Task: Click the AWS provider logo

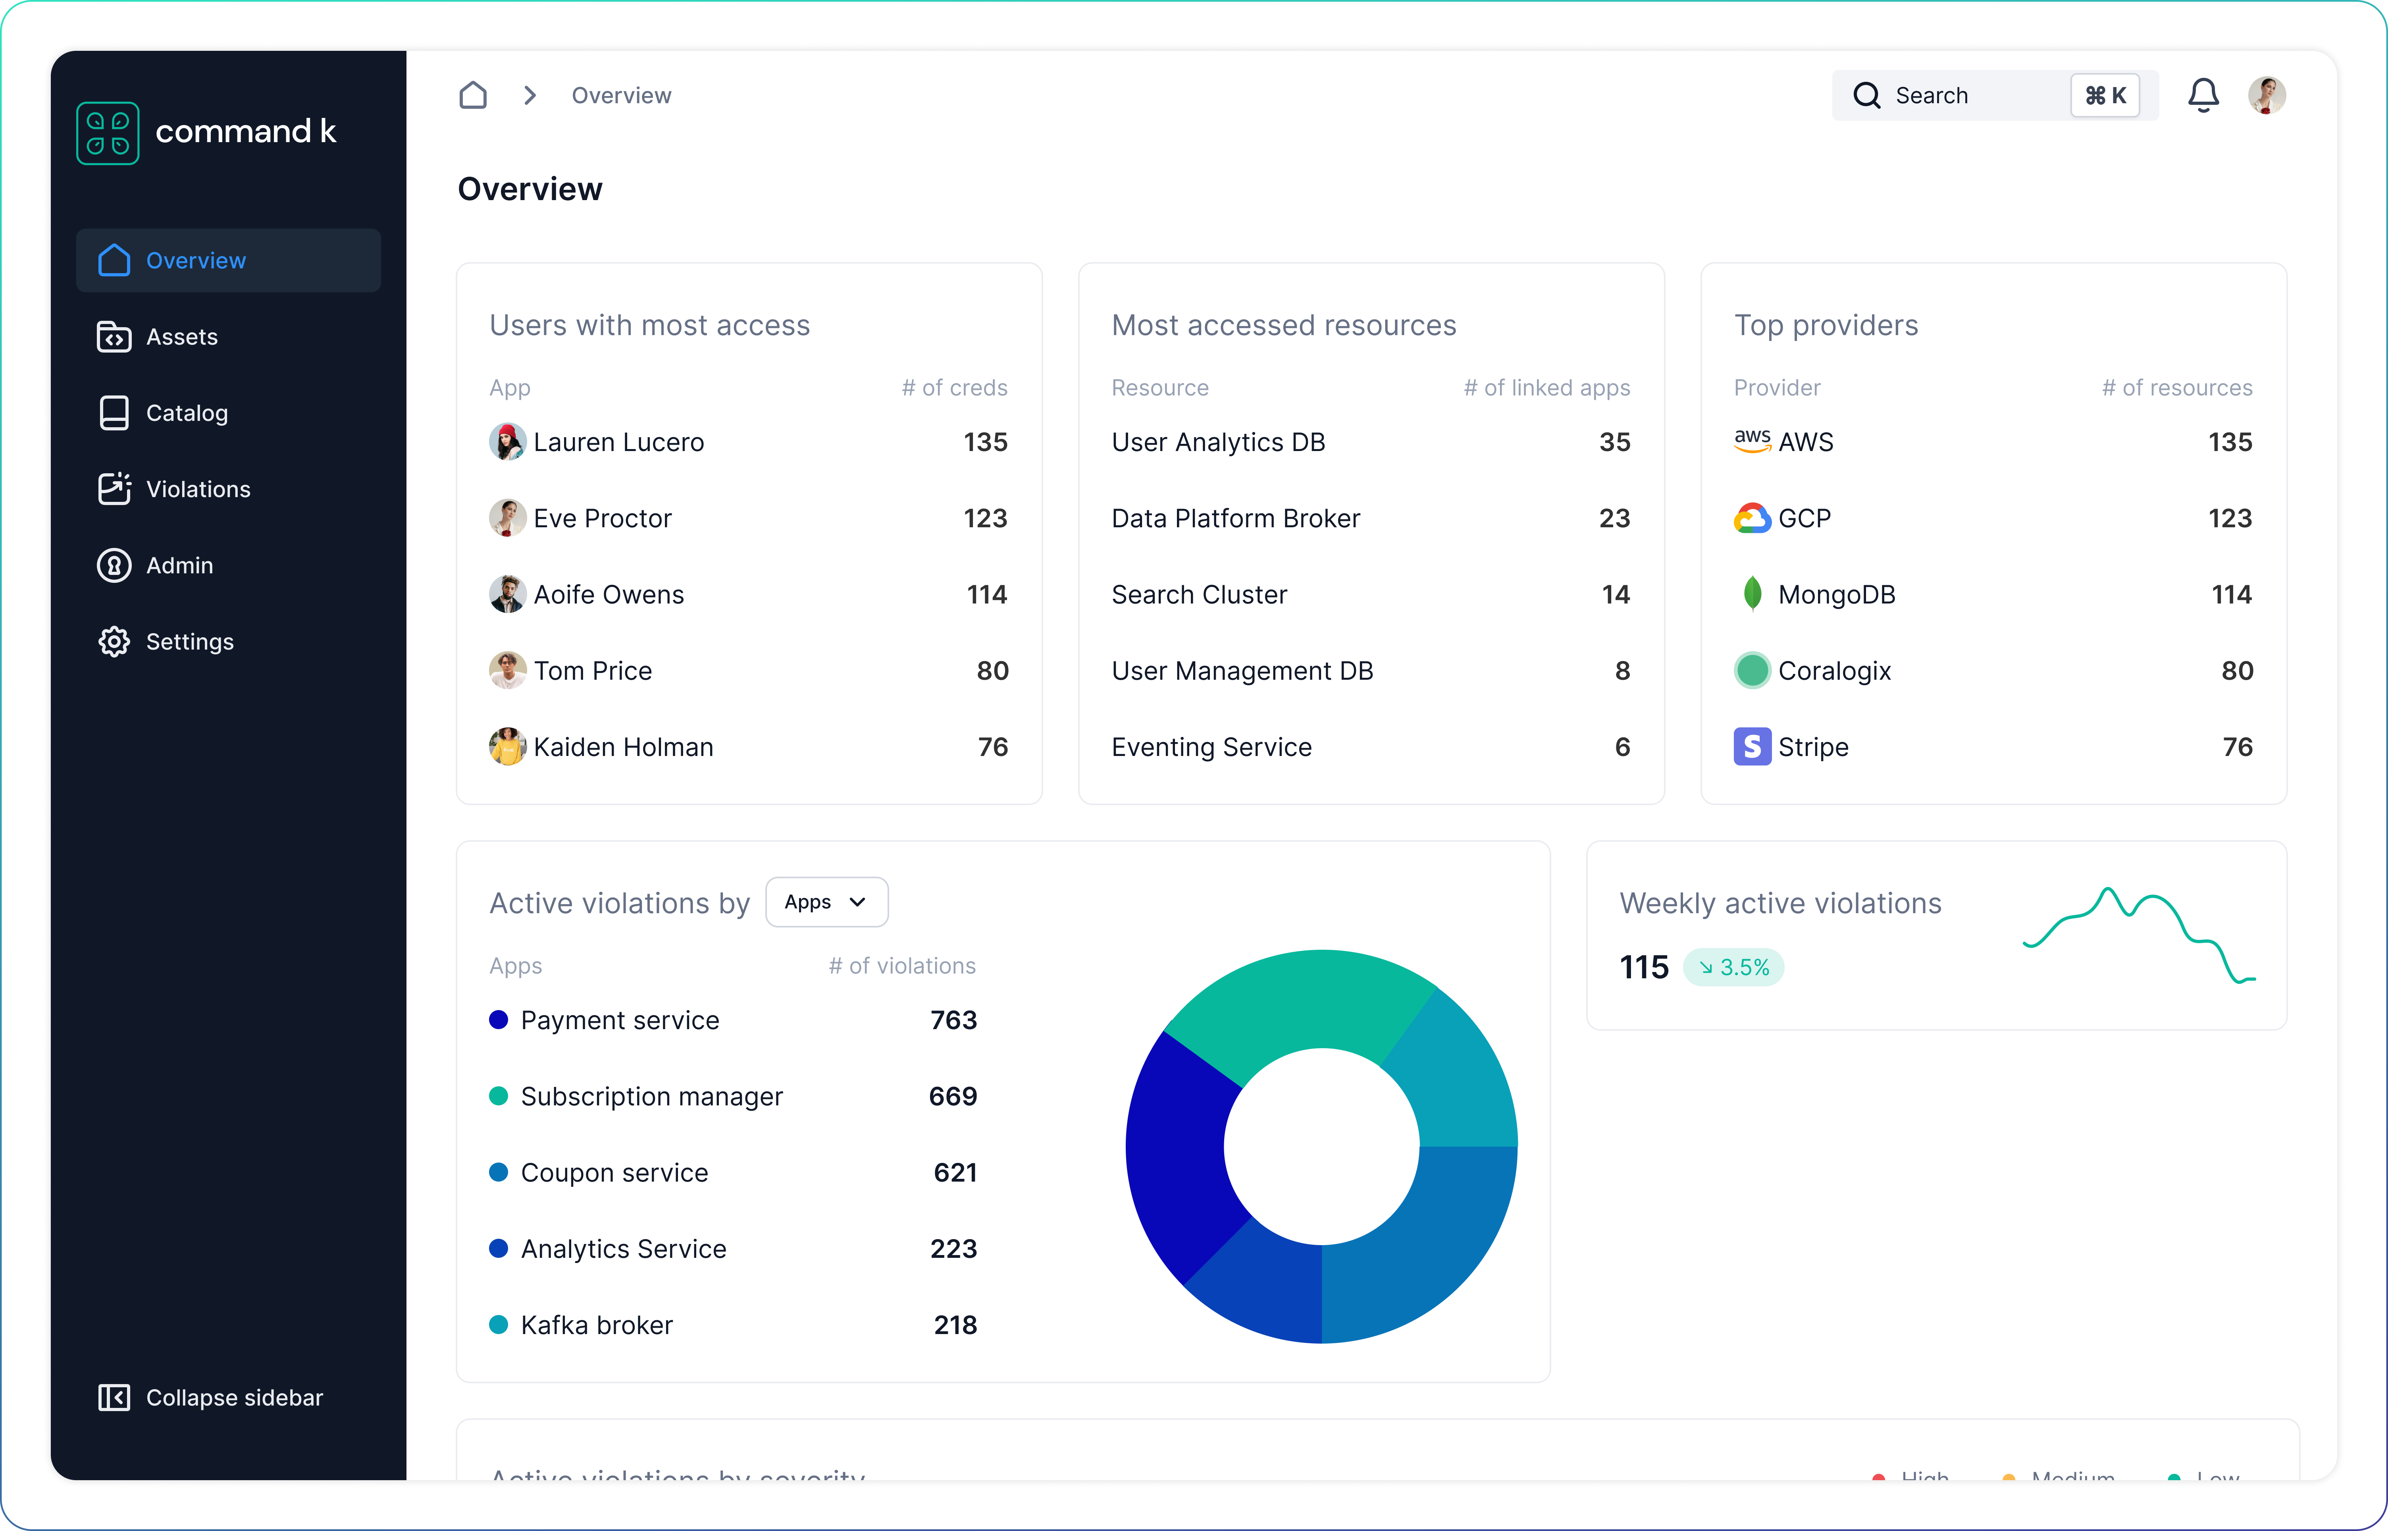Action: tap(1752, 442)
